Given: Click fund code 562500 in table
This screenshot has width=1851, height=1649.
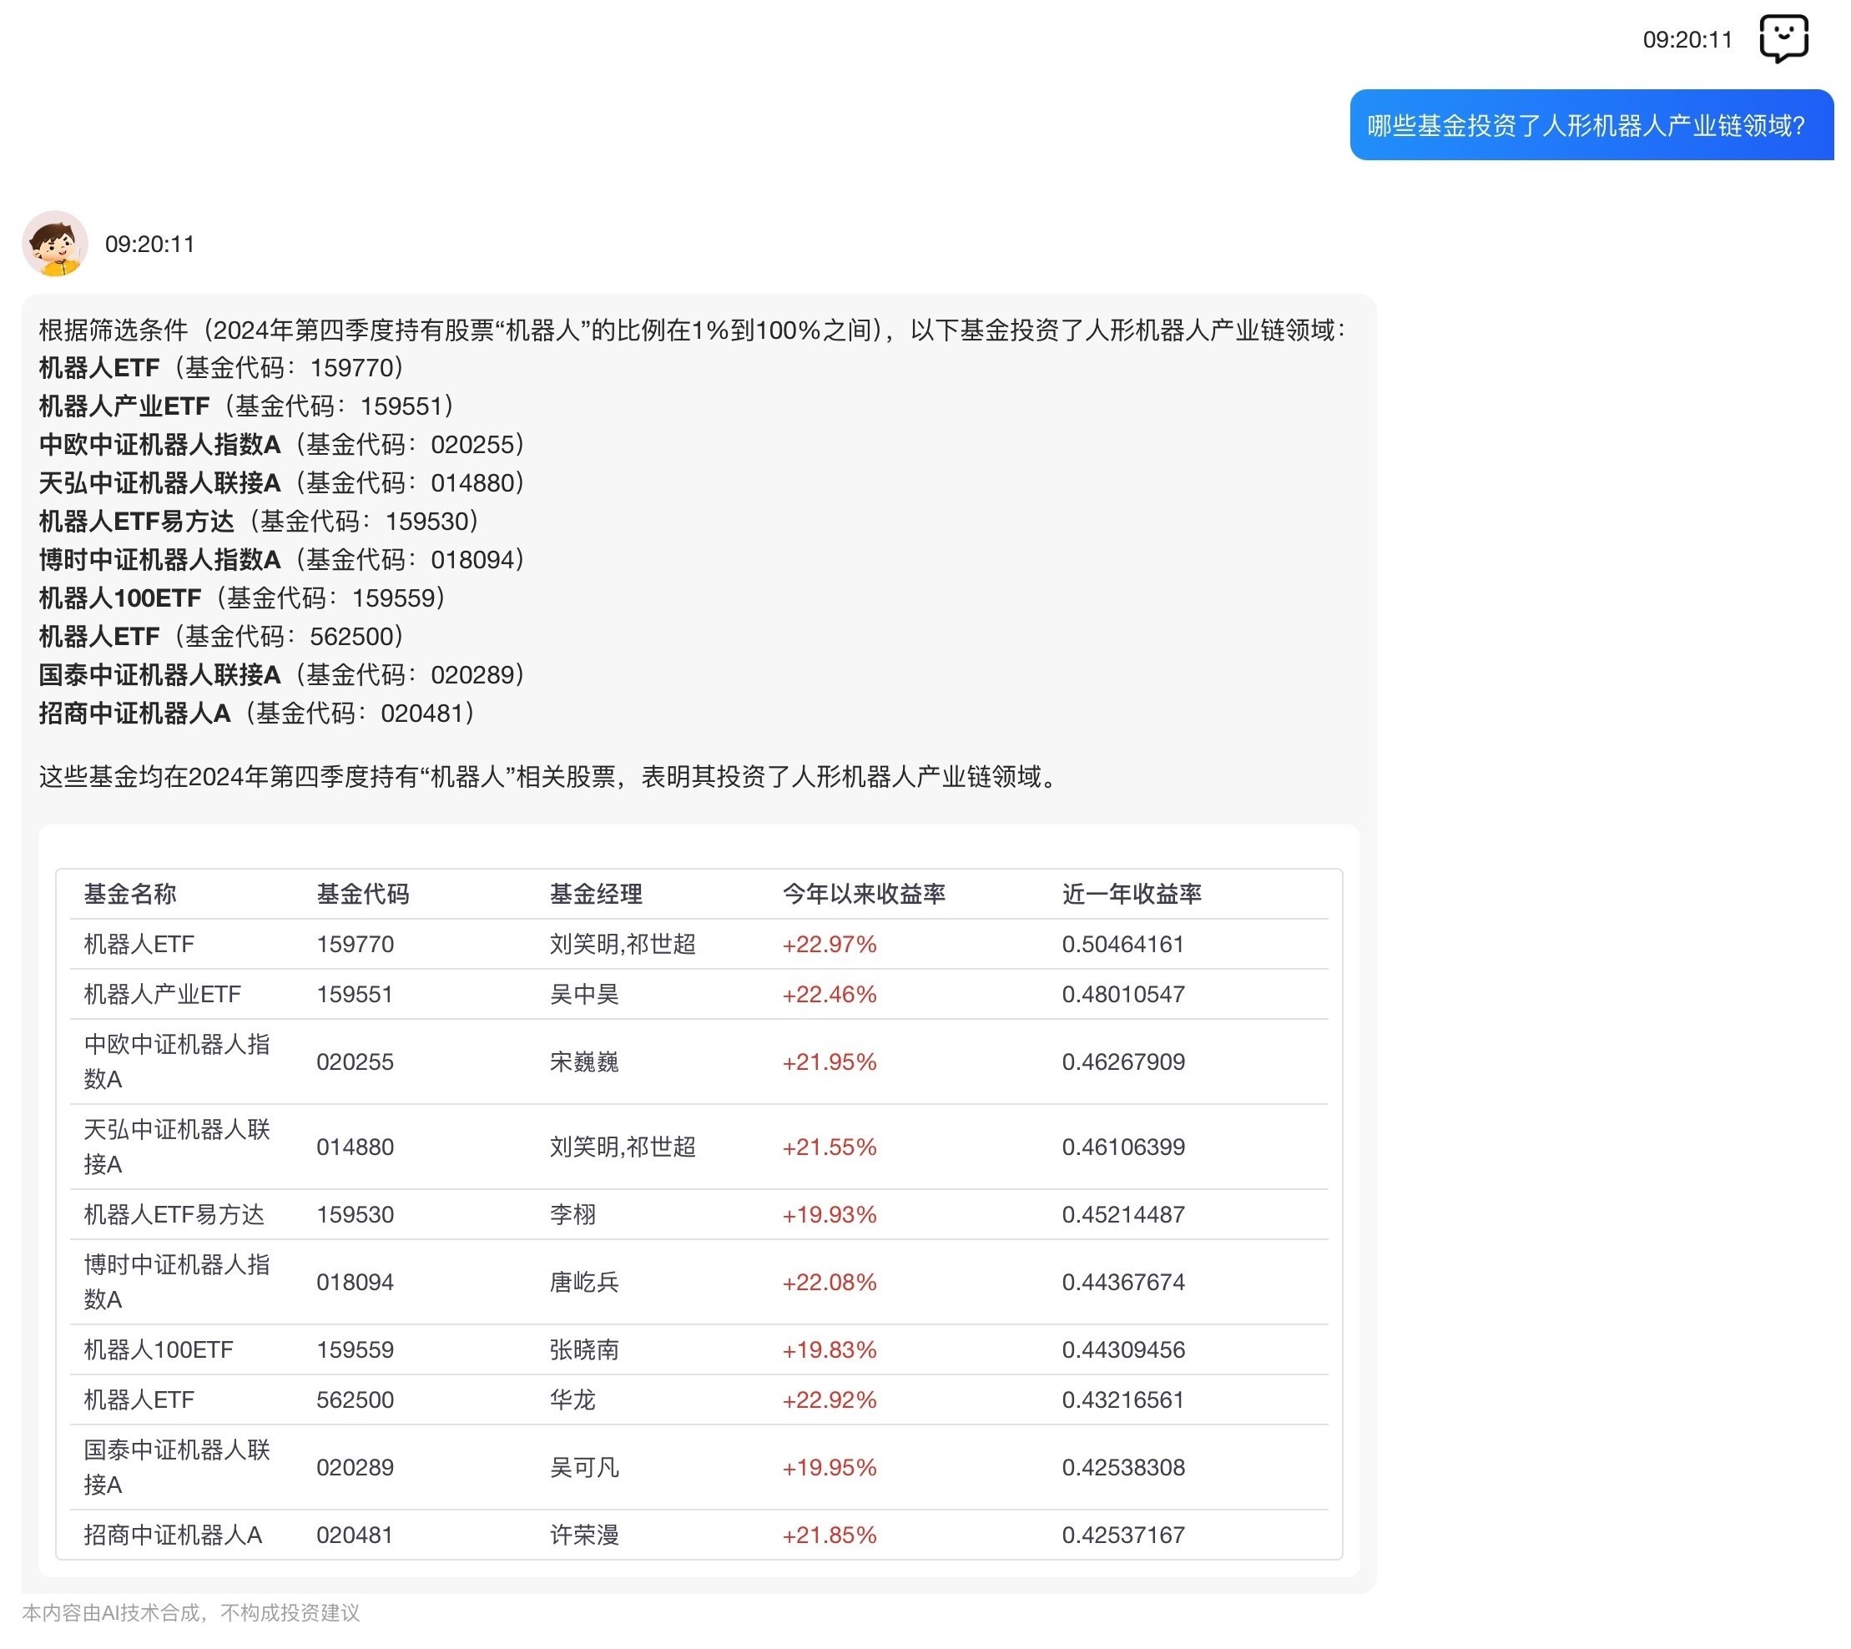Looking at the screenshot, I should 356,1399.
